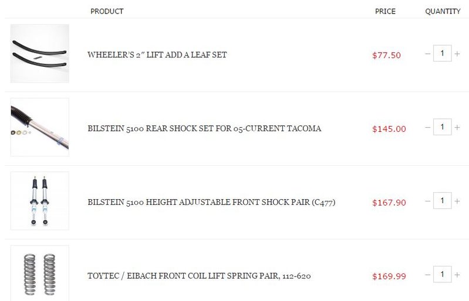469x301 pixels.
Task: Increase quantity of Wheeler's Add A Leaf Set
Action: [x=457, y=54]
